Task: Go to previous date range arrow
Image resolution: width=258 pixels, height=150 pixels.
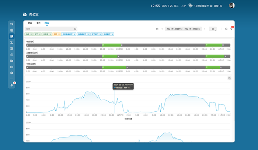Action: (x=162, y=29)
